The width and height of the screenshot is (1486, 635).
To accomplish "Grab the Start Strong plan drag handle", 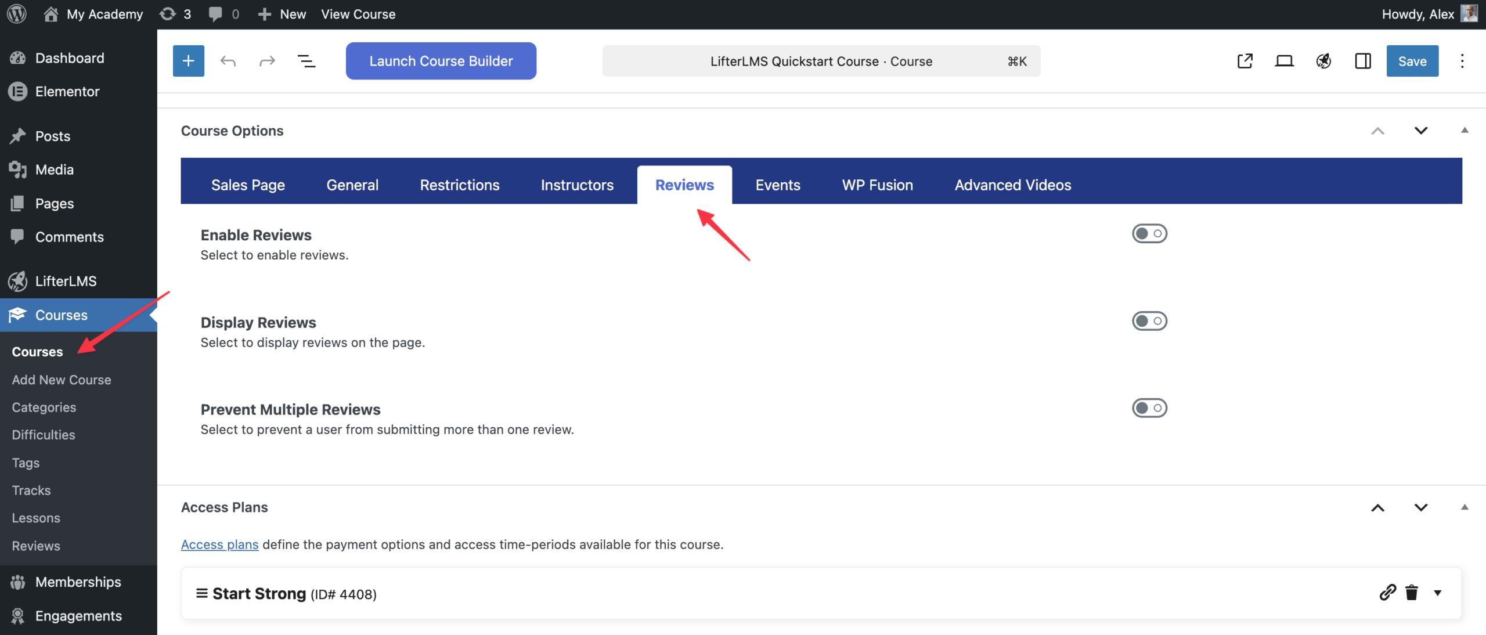I will 202,593.
